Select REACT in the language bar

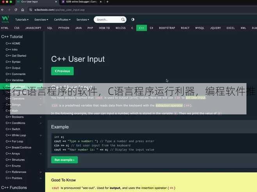(x=185, y=28)
